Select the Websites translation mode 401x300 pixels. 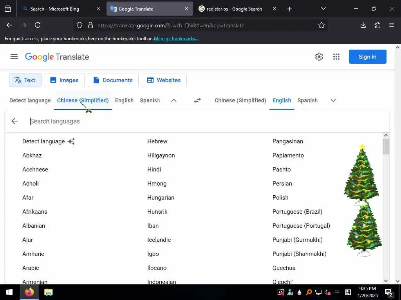(x=164, y=80)
